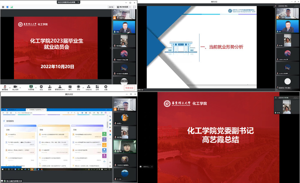Image resolution: width=300 pixels, height=183 pixels.
Task: Click the down arrow below participant thumbnails
Action: pos(124,81)
